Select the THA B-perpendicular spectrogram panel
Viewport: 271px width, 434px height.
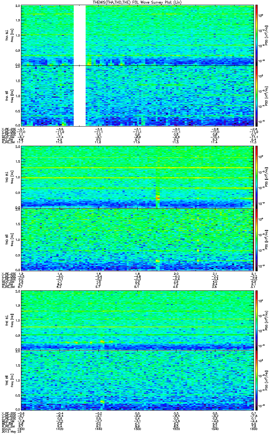tap(137, 35)
